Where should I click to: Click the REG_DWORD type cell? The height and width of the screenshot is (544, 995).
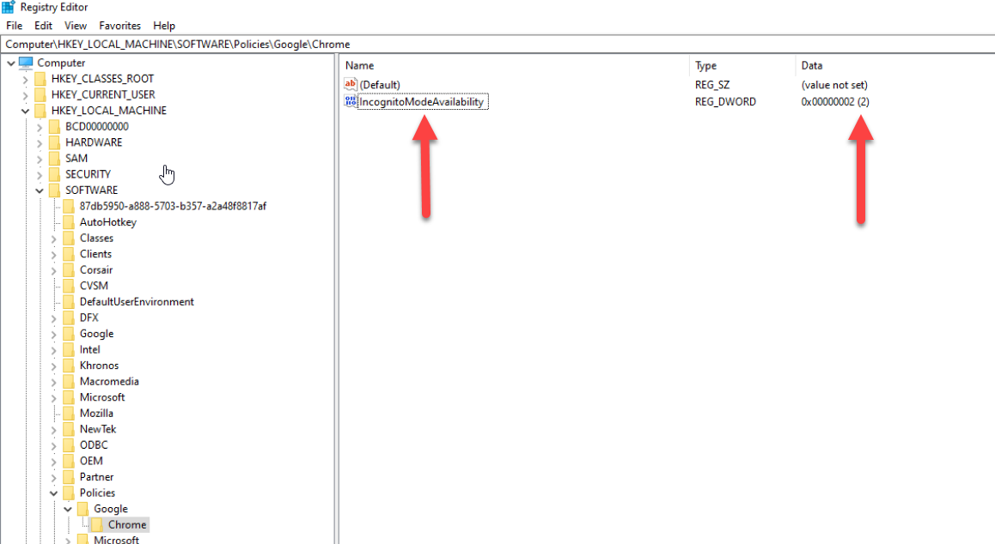725,101
